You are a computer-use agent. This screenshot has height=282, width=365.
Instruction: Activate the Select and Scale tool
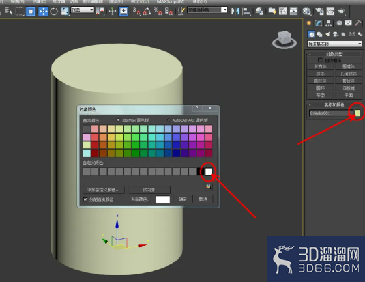pyautogui.click(x=65, y=11)
